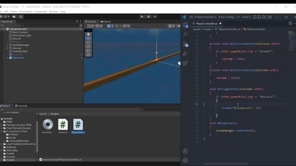
Task: Collapse the SampleScene root in Hierarchy
Action: click(x=5, y=29)
